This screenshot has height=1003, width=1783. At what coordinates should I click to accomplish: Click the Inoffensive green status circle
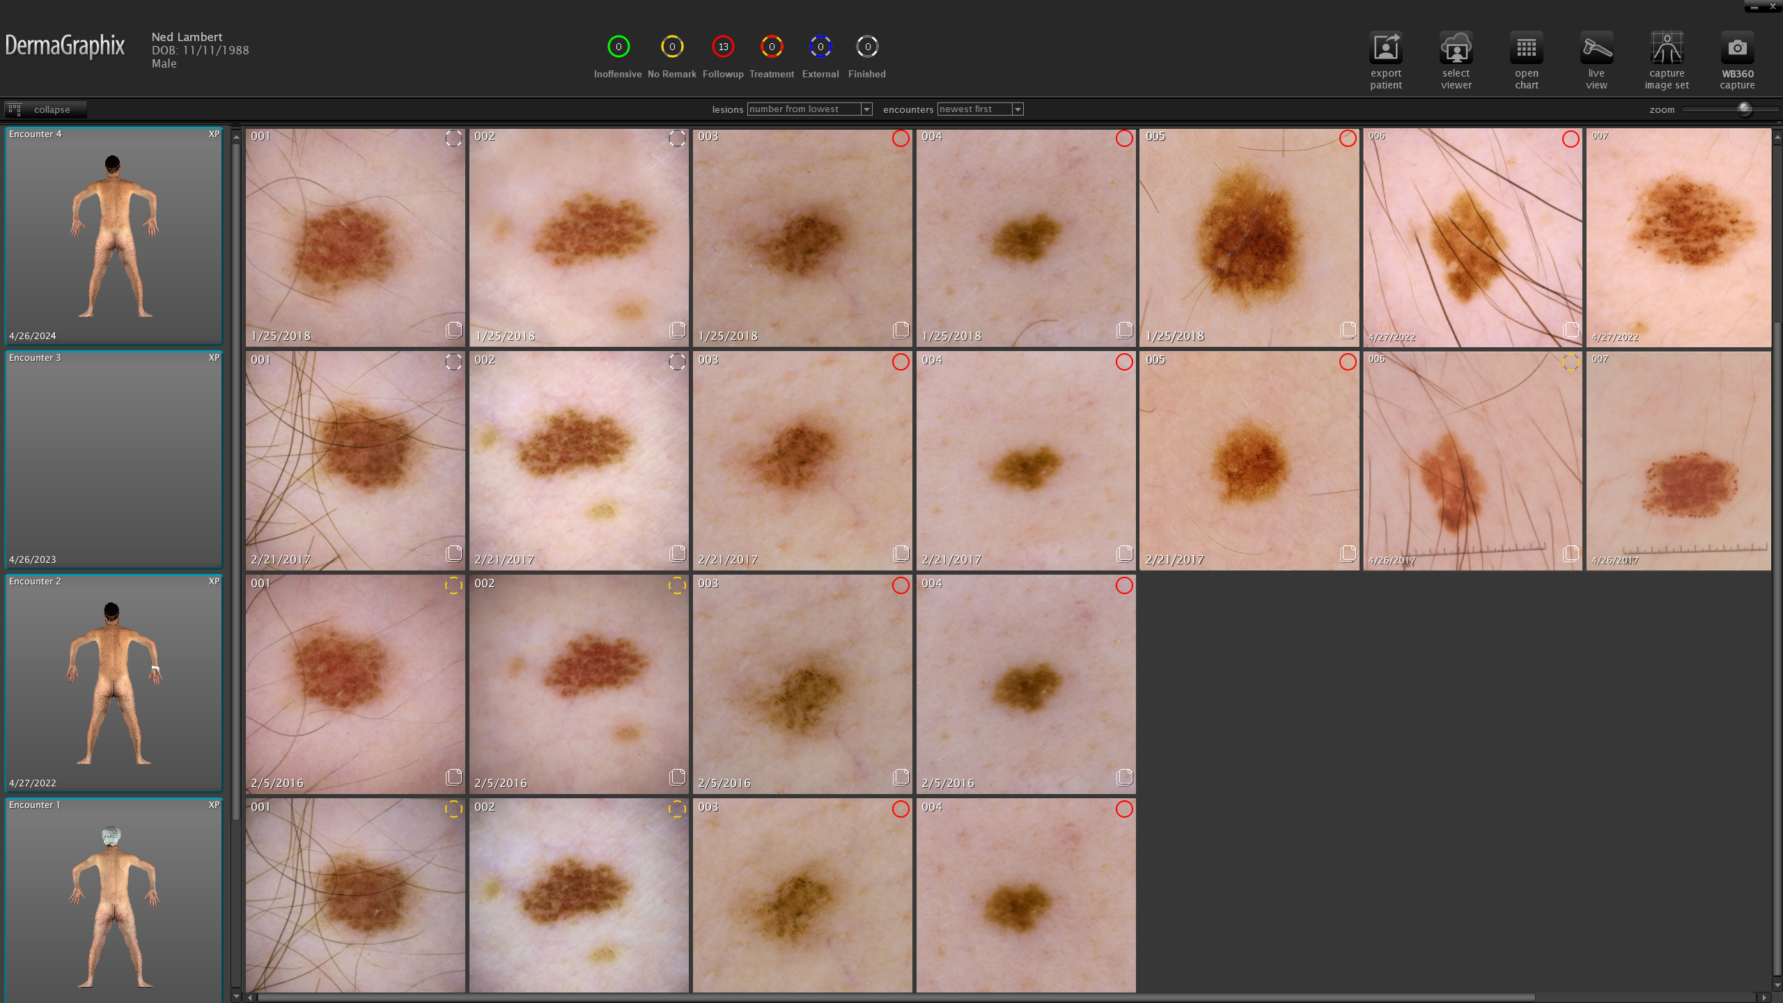pyautogui.click(x=618, y=47)
